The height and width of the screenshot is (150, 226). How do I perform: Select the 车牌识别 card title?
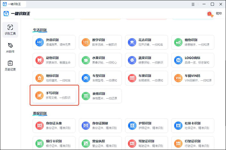[x=145, y=76]
